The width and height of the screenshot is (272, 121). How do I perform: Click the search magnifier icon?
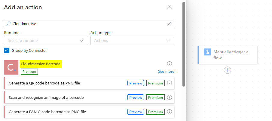coord(8,24)
